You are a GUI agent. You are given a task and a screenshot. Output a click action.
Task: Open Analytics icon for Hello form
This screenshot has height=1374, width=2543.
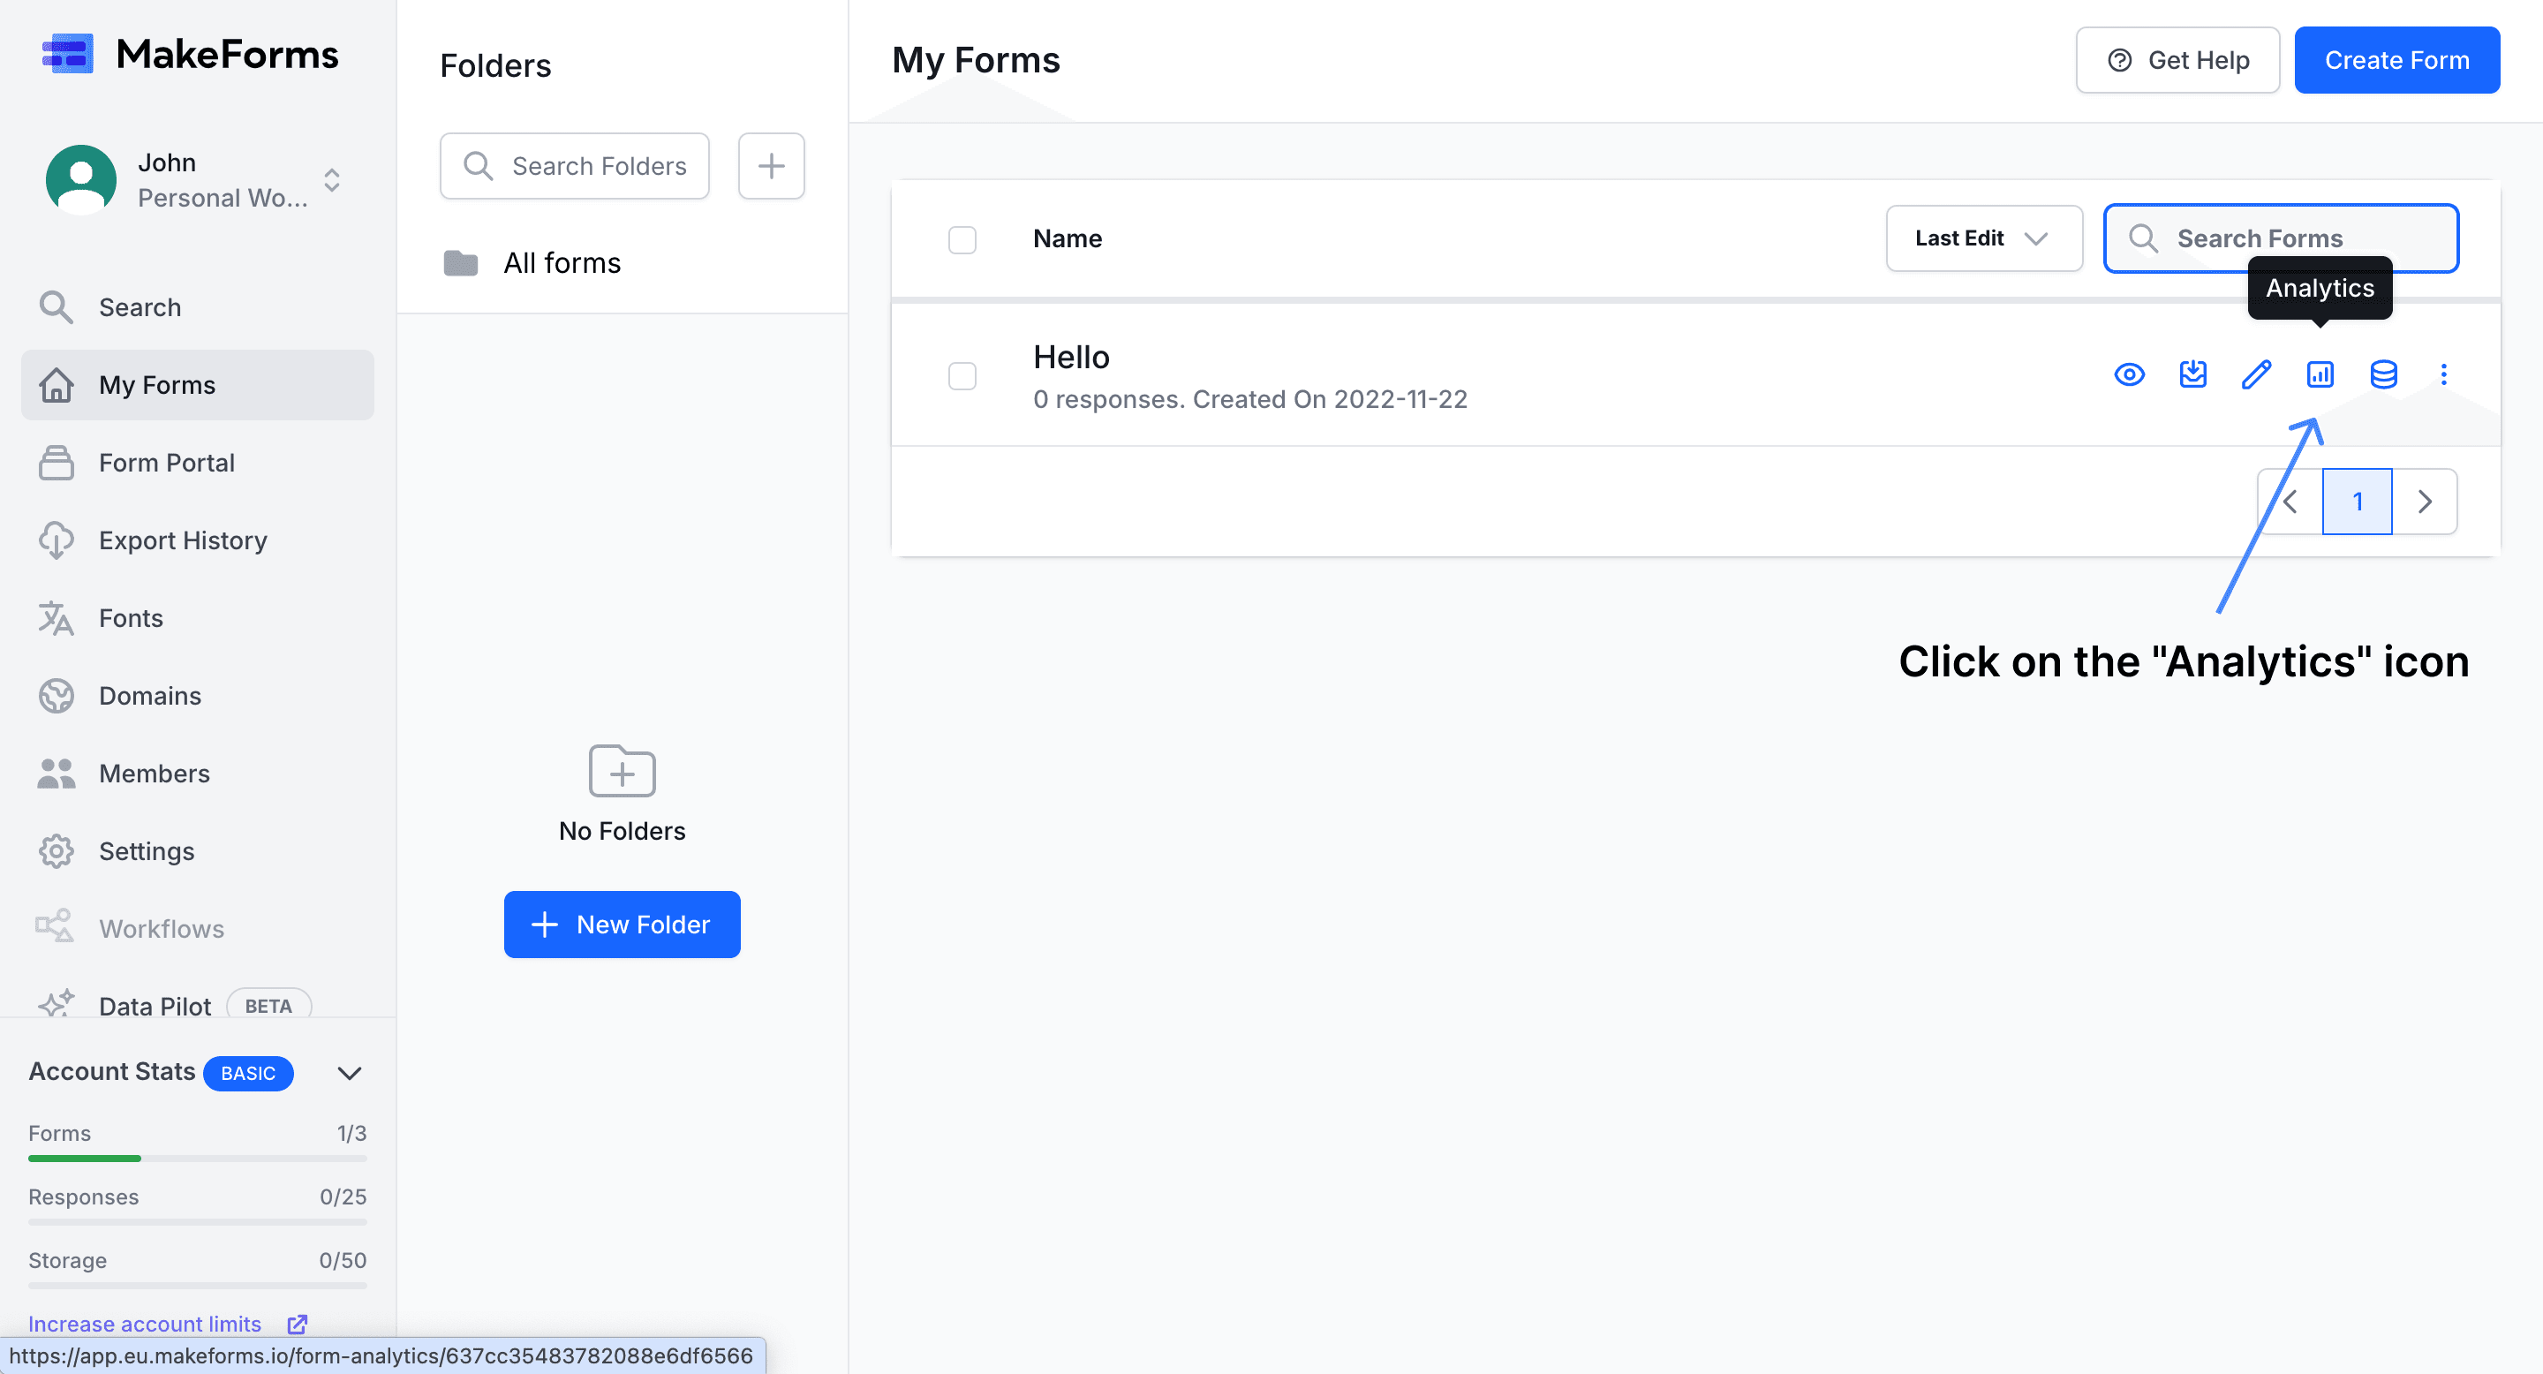coord(2320,374)
